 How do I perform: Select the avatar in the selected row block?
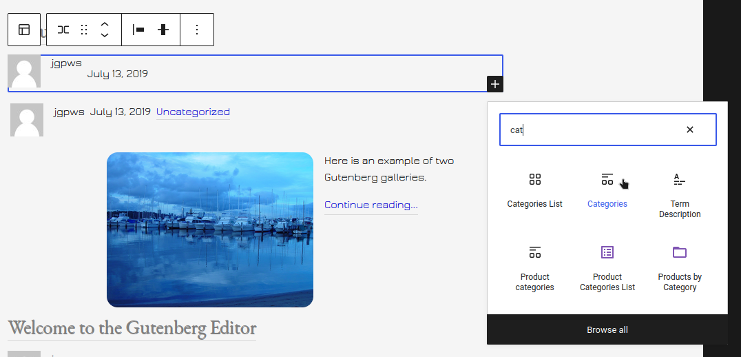tap(24, 72)
